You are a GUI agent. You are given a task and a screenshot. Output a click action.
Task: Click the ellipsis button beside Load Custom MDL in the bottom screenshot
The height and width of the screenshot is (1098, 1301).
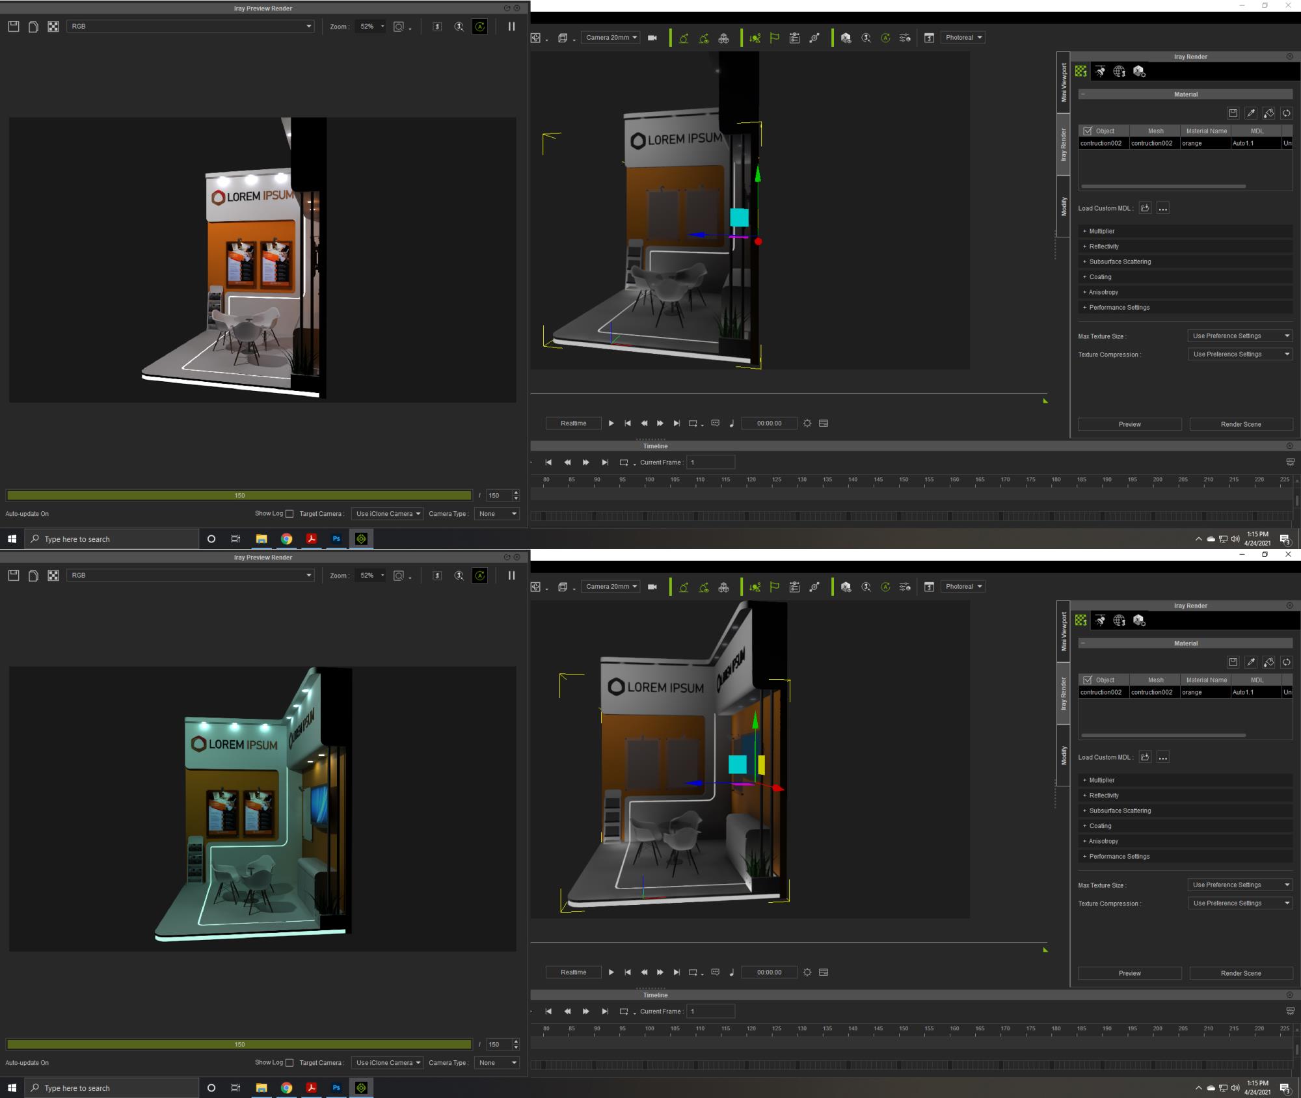1163,757
